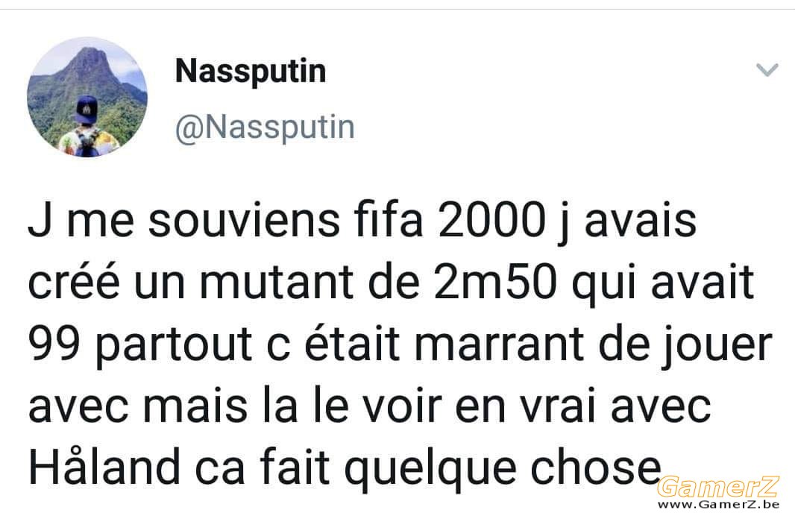
Task: Visit the www.GamerZ.be watermark URL
Action: [718, 504]
